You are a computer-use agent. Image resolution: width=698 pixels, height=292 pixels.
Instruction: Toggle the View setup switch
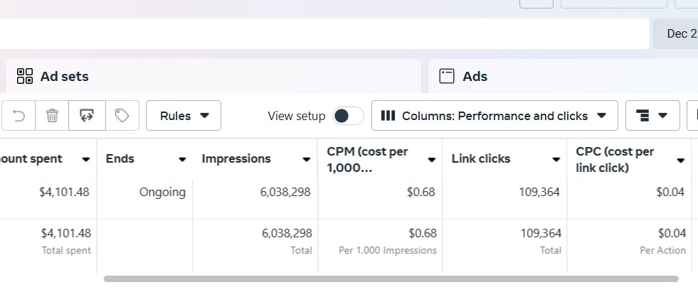click(x=348, y=116)
